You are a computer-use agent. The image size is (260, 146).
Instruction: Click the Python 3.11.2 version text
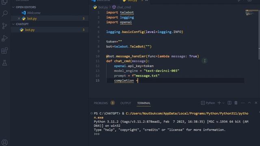(x=106, y=122)
